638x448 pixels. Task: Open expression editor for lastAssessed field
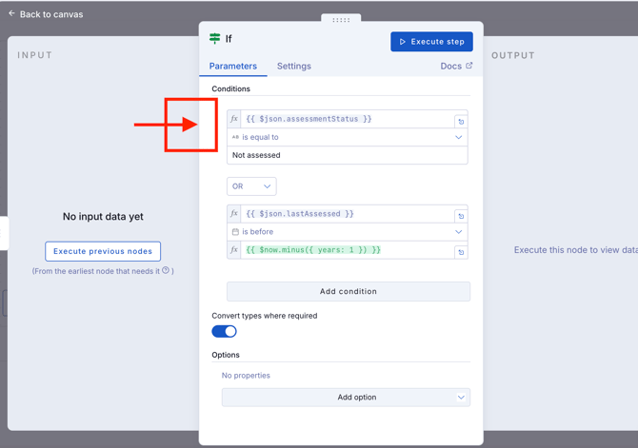point(461,216)
